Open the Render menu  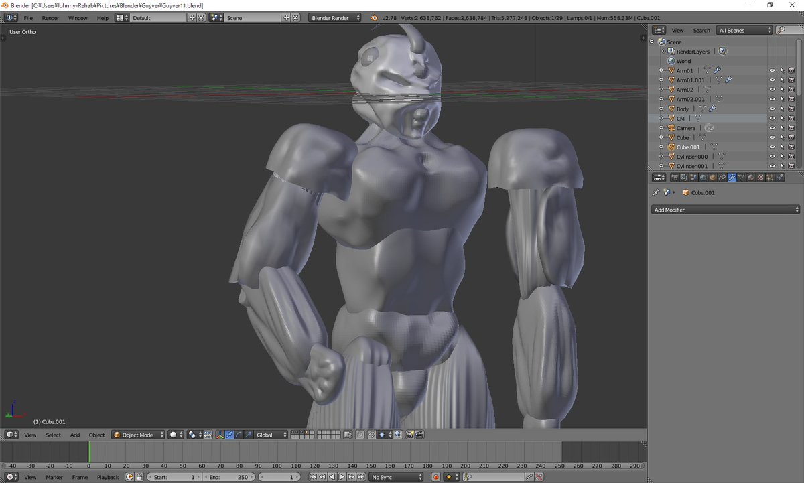[50, 18]
